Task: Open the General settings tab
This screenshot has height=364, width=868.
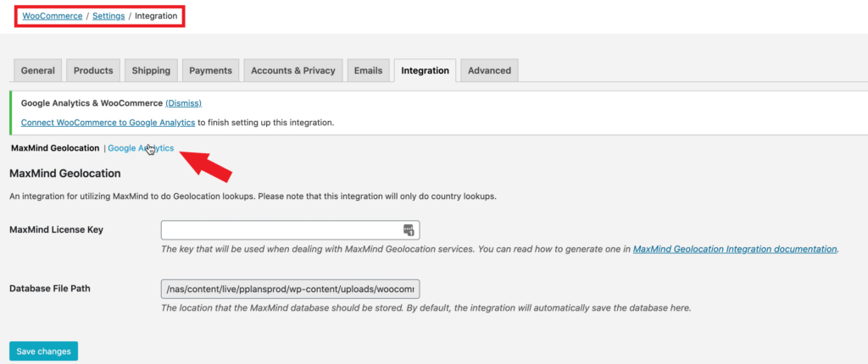Action: [x=38, y=71]
